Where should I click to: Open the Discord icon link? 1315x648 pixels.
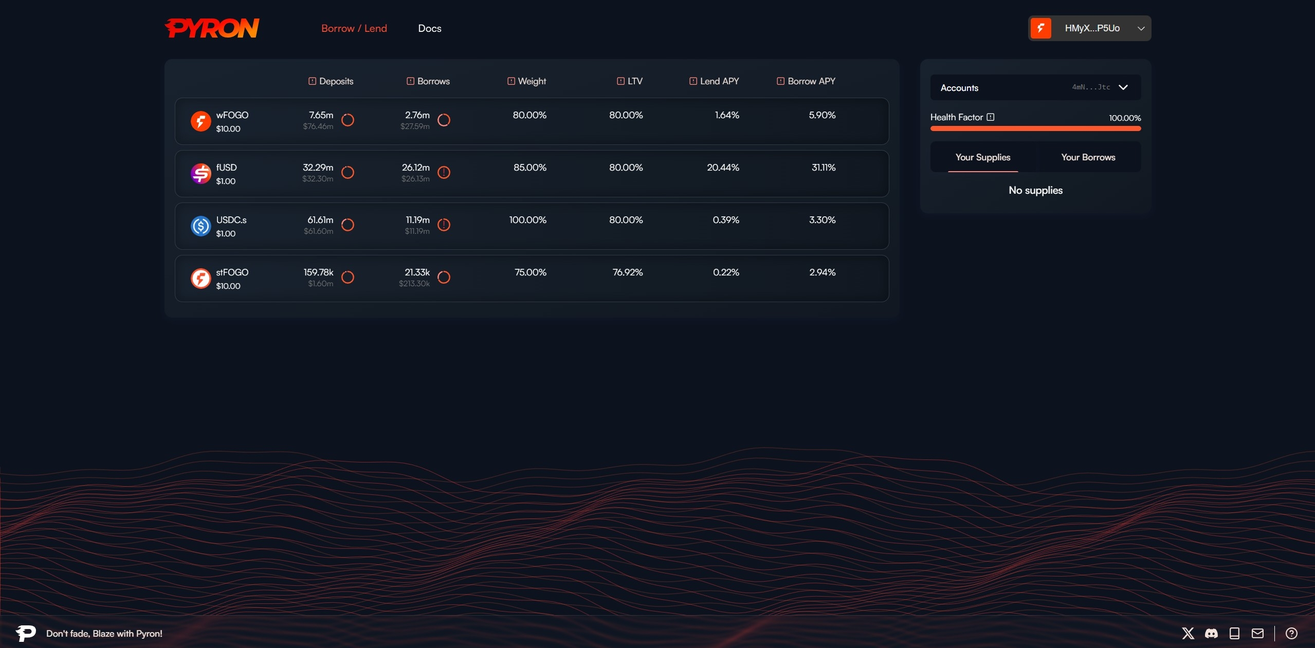1211,633
